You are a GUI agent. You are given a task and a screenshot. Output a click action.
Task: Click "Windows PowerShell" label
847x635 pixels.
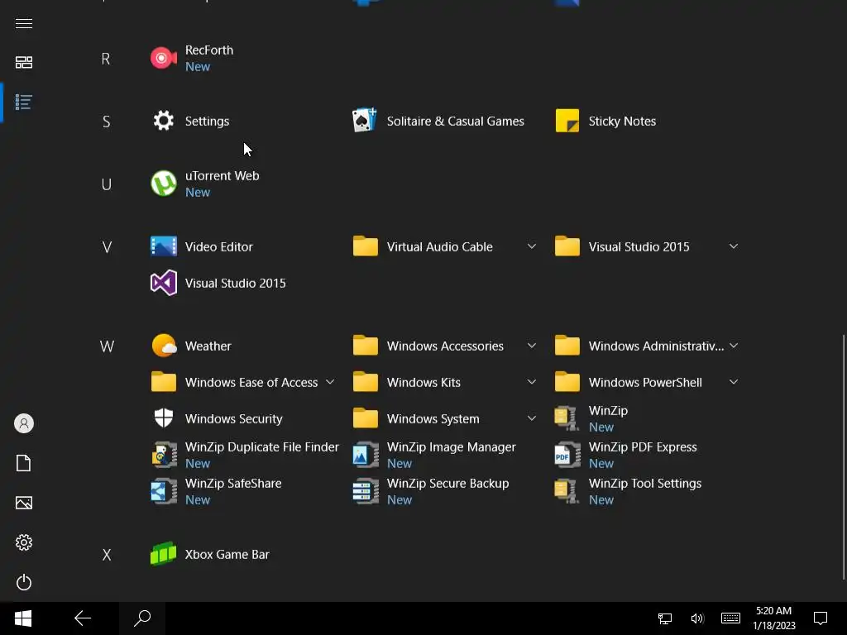pos(645,383)
